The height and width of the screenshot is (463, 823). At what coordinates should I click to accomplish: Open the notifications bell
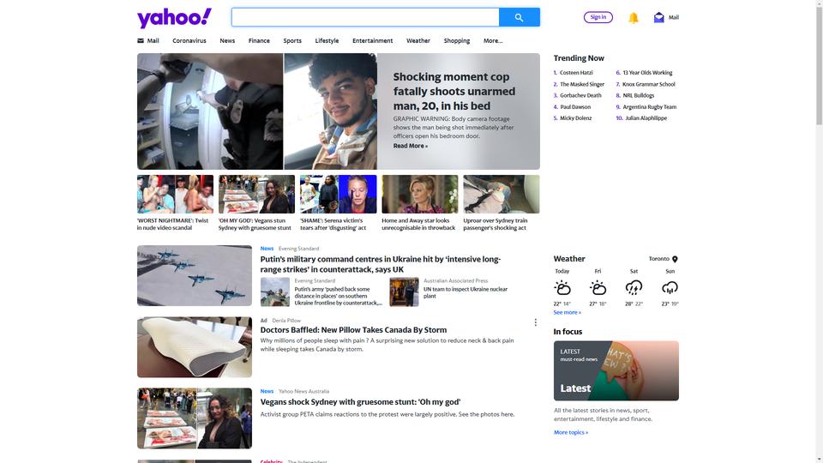(x=634, y=18)
